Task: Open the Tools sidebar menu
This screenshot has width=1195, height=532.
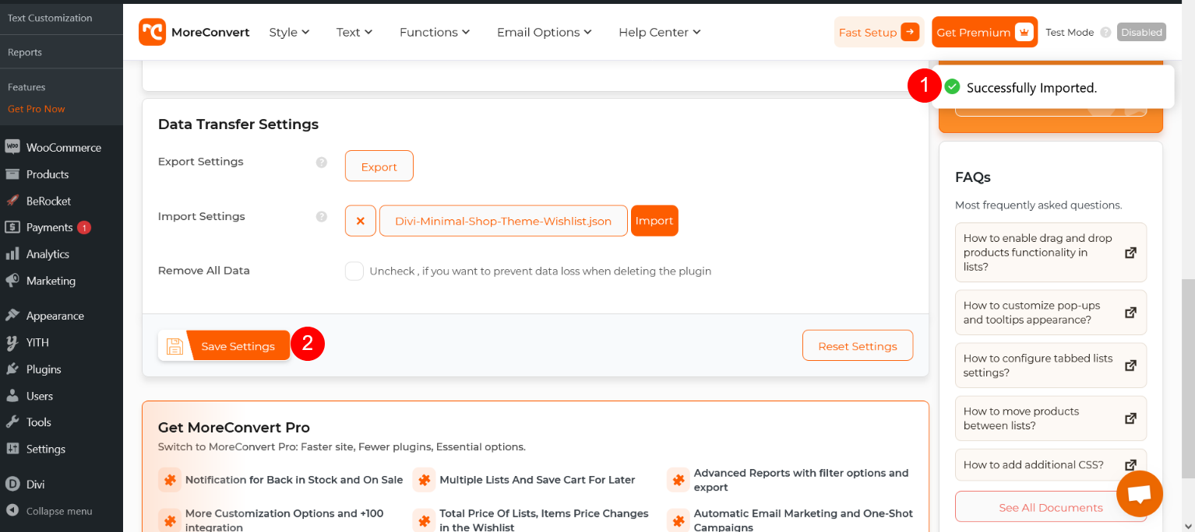Action: click(62, 422)
